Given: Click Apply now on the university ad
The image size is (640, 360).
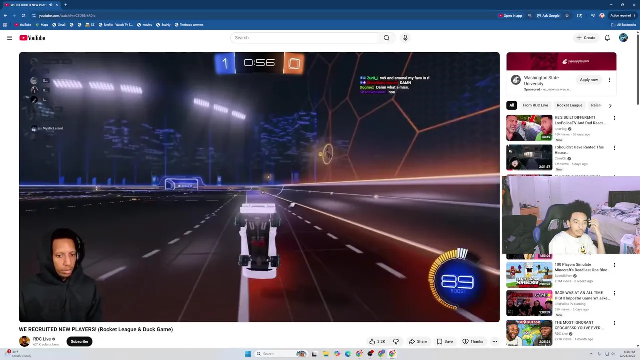Looking at the screenshot, I should point(589,80).
